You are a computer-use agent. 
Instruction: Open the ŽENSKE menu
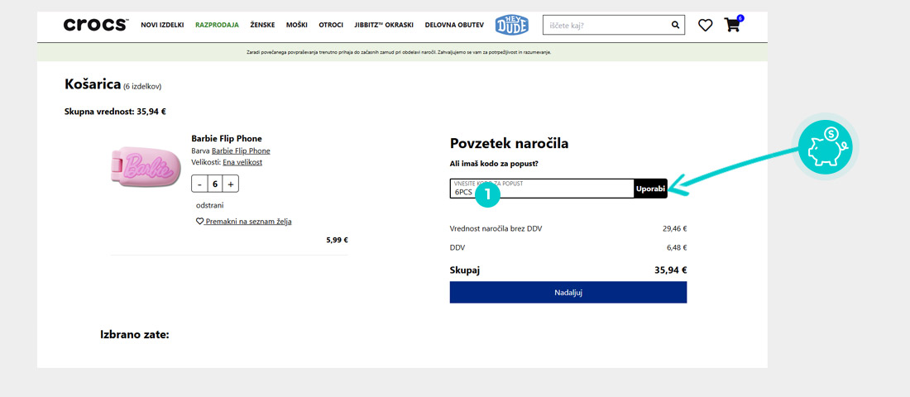[262, 25]
